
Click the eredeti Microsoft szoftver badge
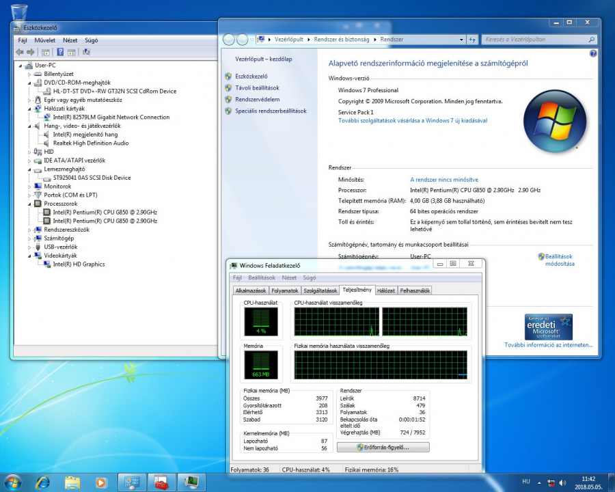(x=548, y=327)
